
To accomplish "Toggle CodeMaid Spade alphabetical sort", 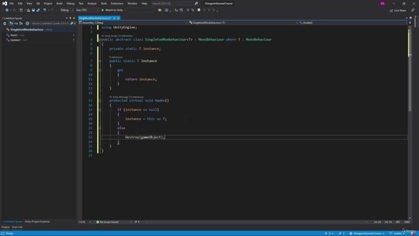I will pos(16,24).
